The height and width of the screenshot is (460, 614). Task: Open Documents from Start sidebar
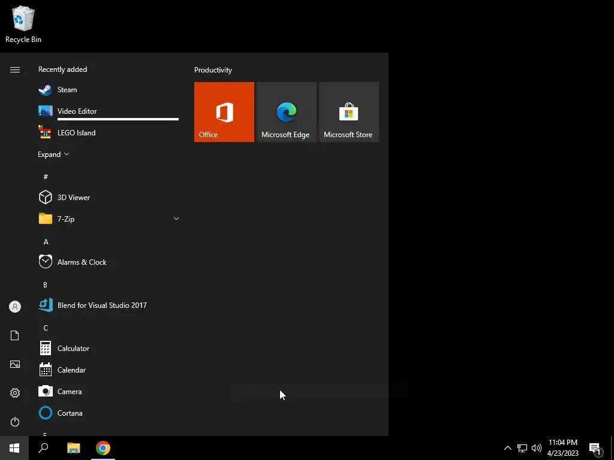(x=15, y=335)
